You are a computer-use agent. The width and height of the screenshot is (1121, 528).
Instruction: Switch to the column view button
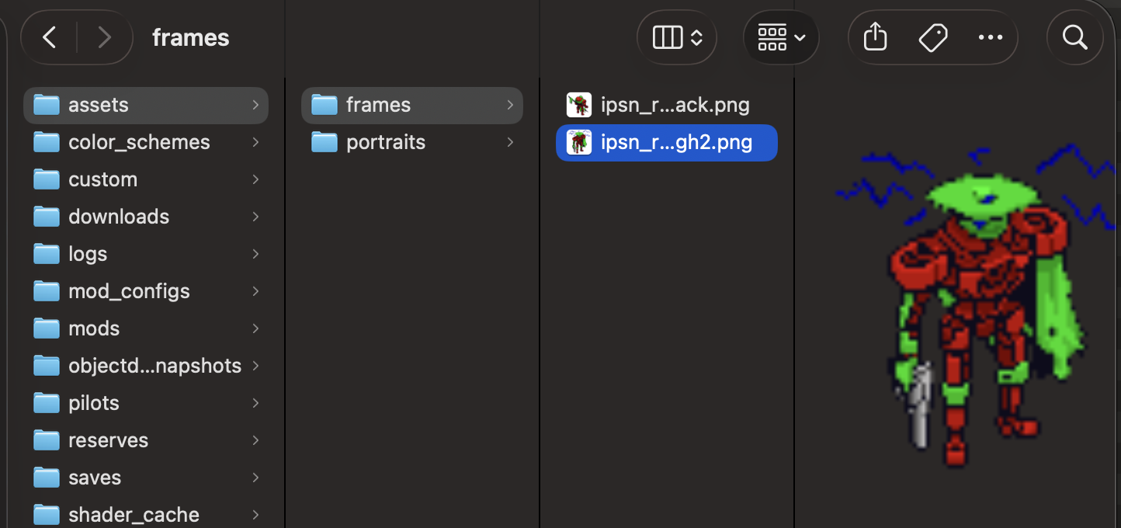point(677,37)
